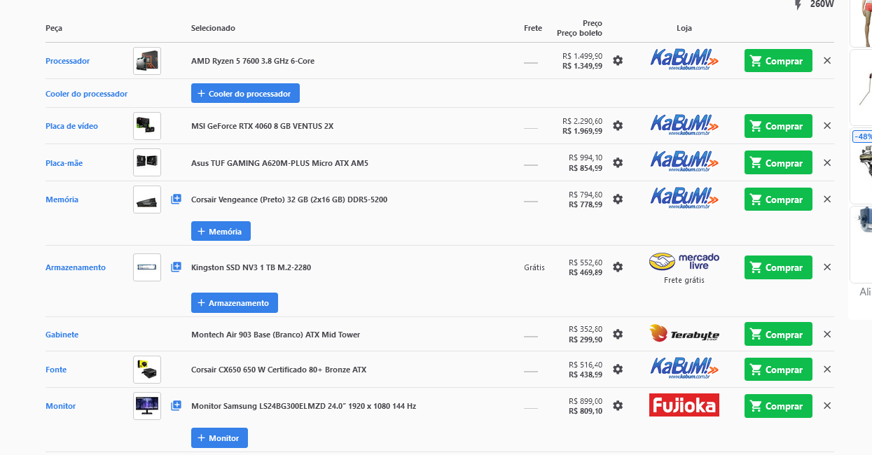Open the Gabinete category link
This screenshot has height=455, width=872.
(62, 335)
